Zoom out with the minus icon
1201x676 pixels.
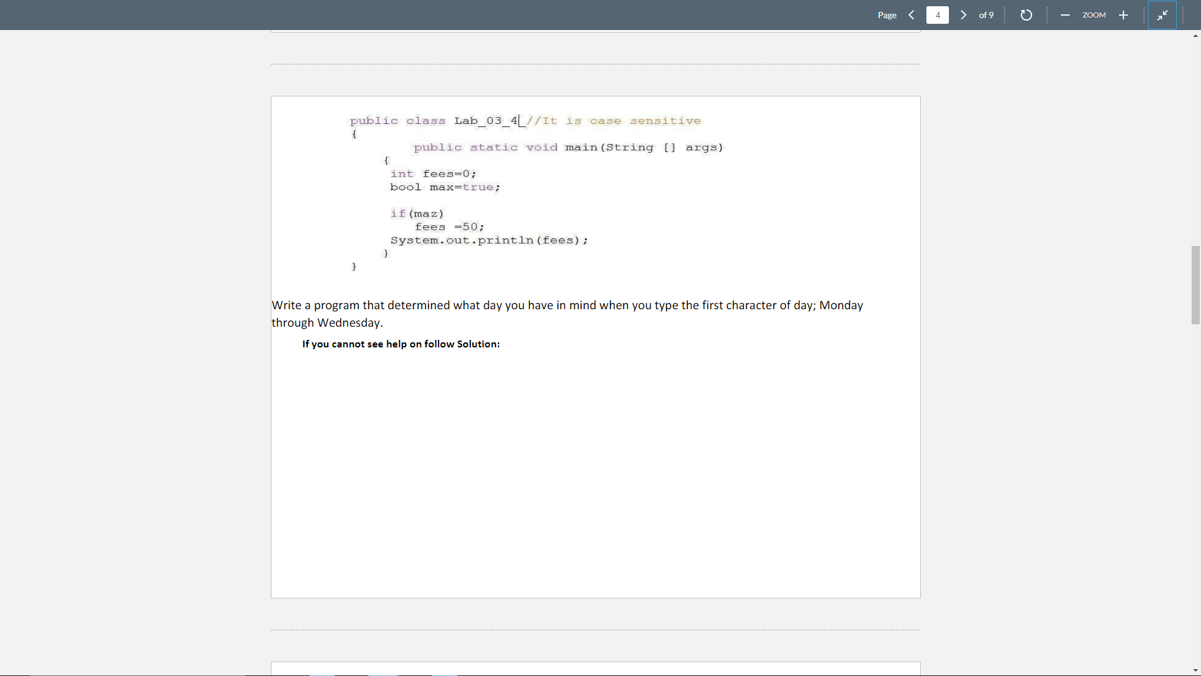pyautogui.click(x=1065, y=15)
